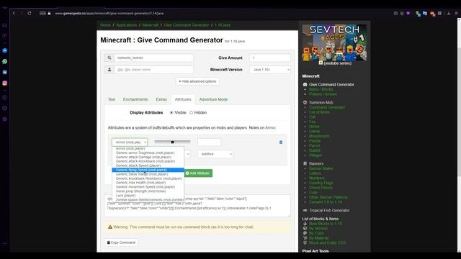Click the history clock icon in sidebar
The height and width of the screenshot is (259, 461).
[5, 98]
